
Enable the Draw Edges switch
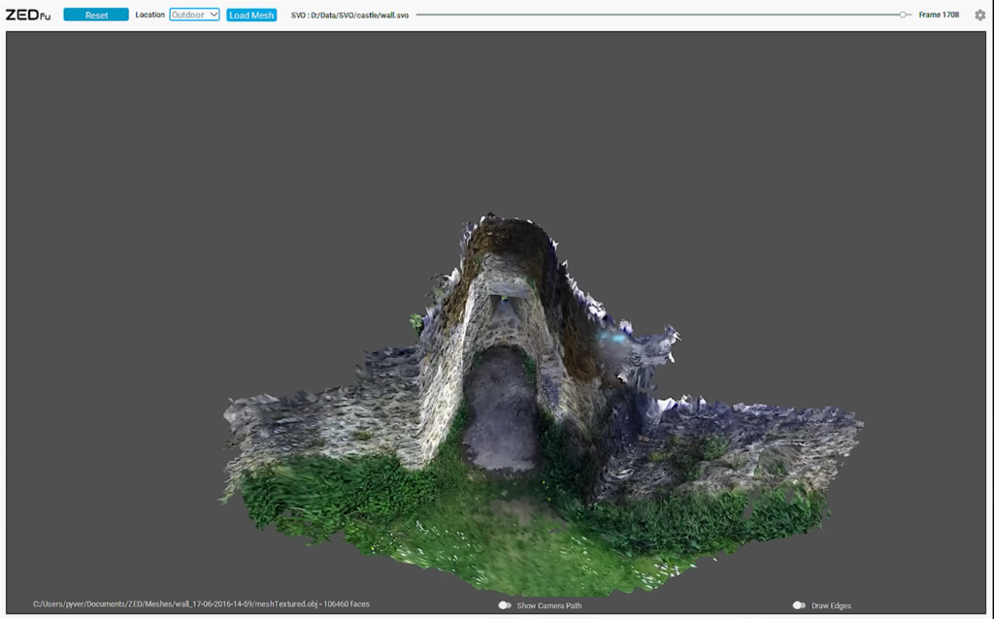coord(799,605)
